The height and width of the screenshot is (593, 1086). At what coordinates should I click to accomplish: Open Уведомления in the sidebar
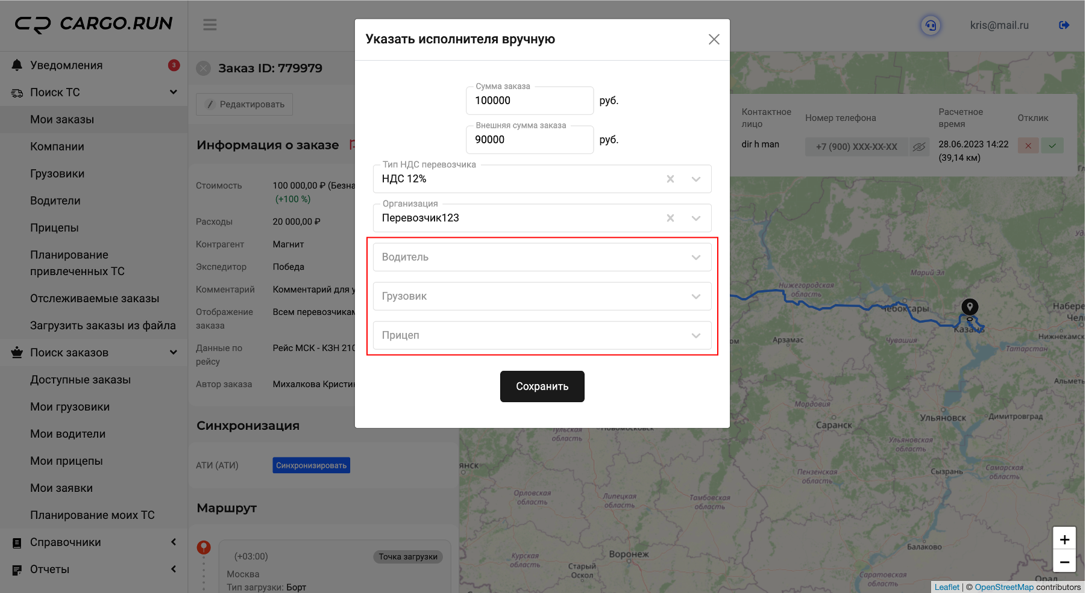point(66,65)
